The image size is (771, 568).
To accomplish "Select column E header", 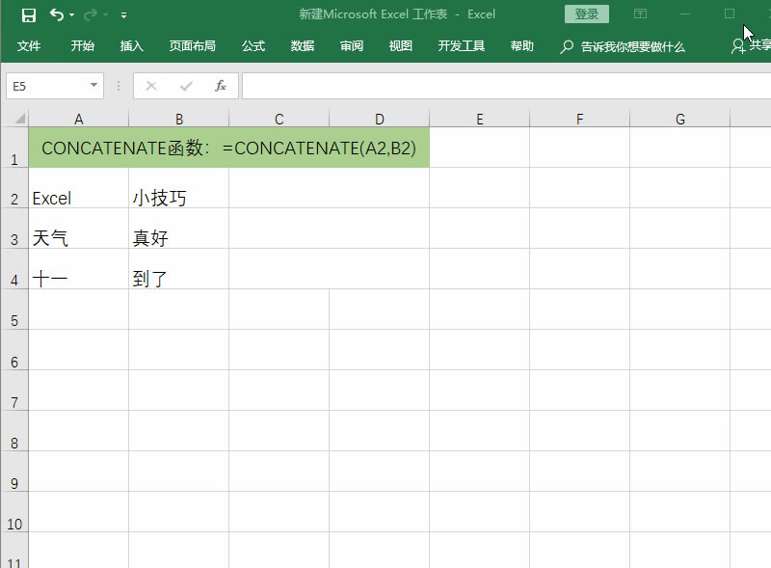I will (480, 120).
